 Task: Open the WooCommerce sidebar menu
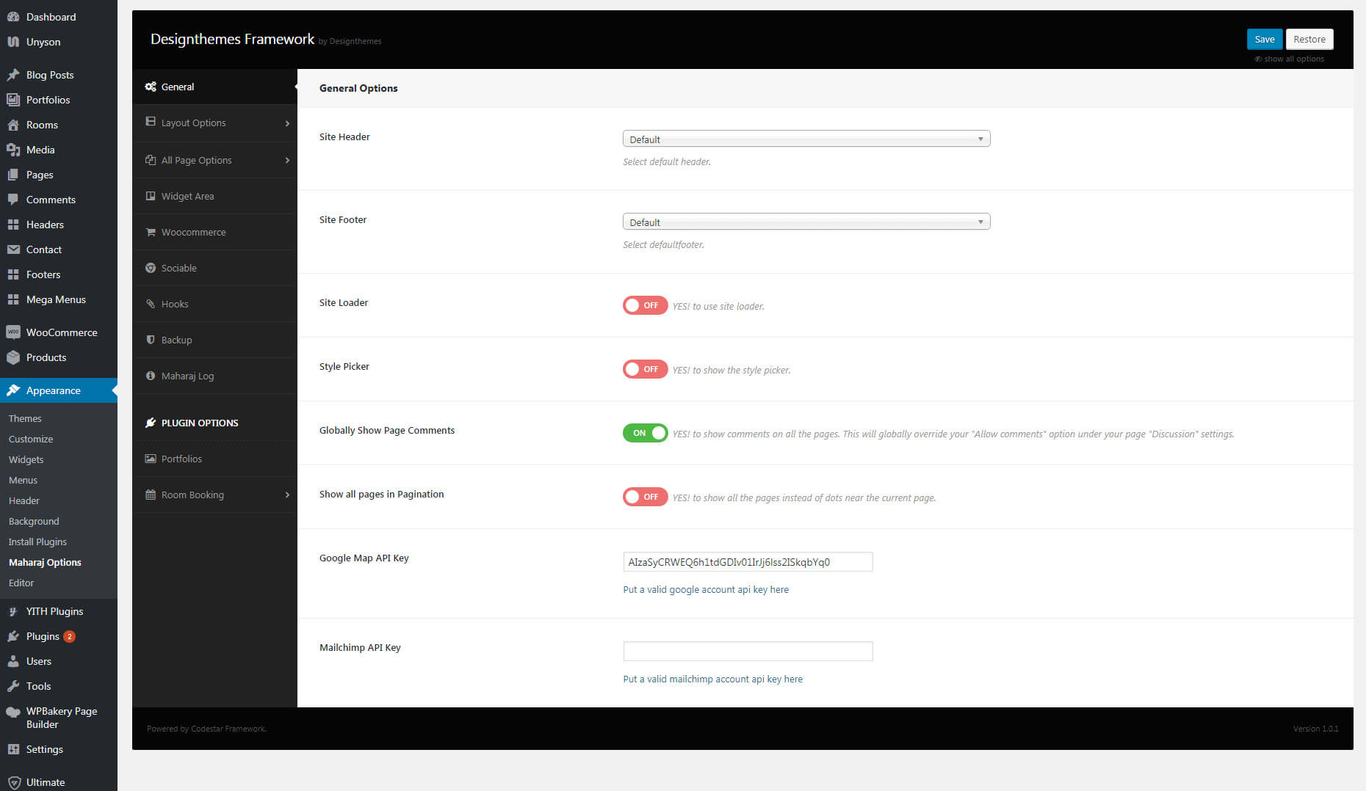pos(61,332)
